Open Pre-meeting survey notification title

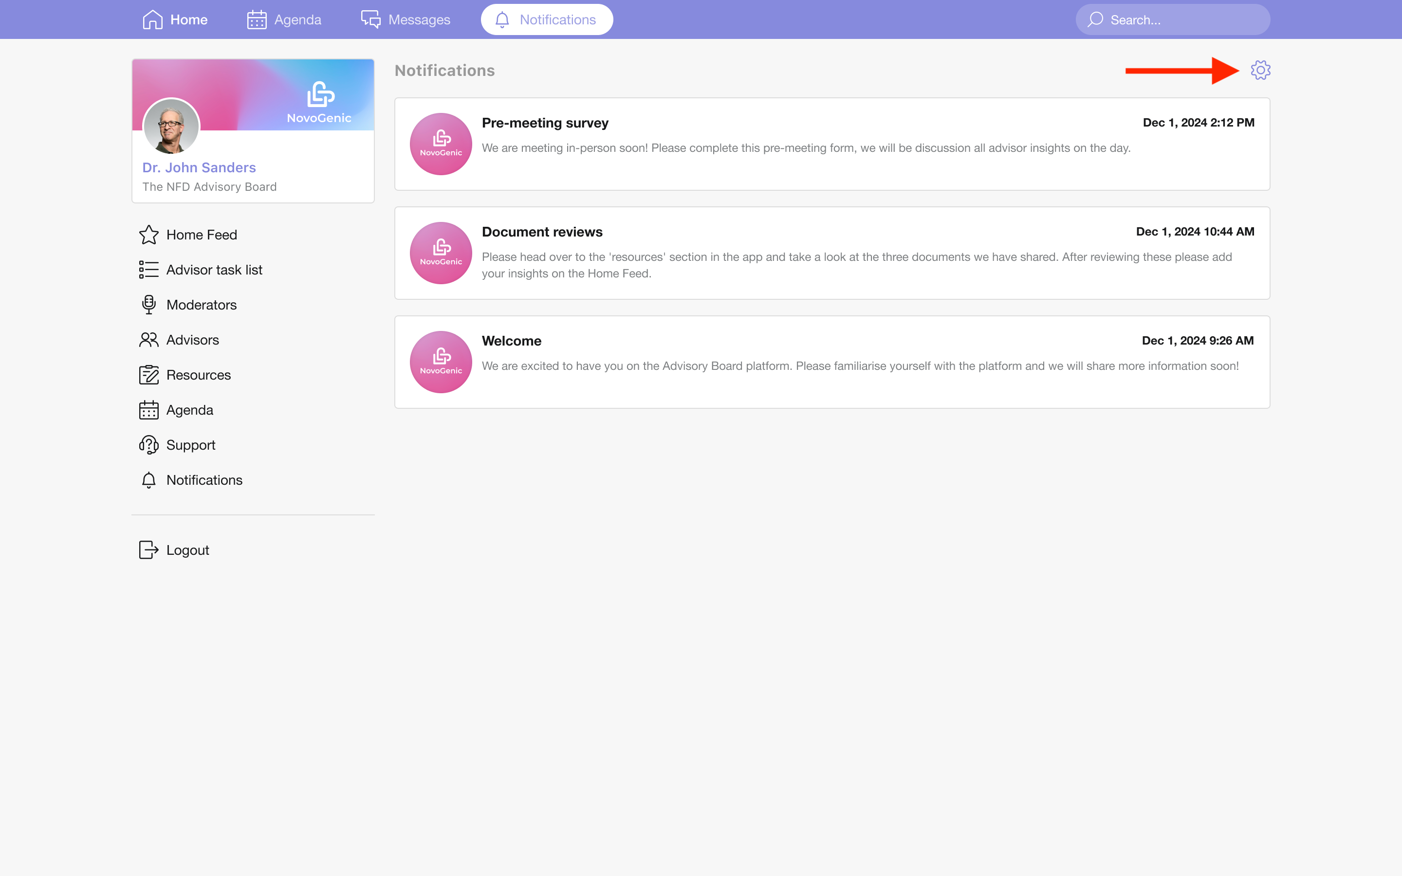coord(545,123)
